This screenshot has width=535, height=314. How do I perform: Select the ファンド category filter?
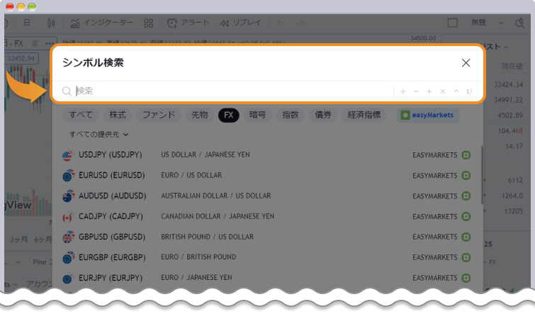click(159, 115)
